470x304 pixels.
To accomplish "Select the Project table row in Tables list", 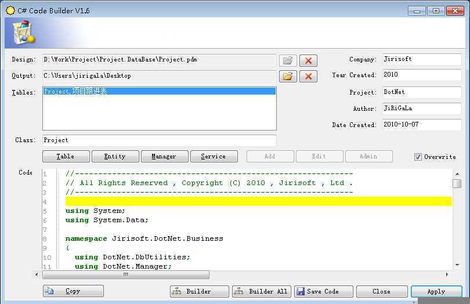I will coord(159,91).
